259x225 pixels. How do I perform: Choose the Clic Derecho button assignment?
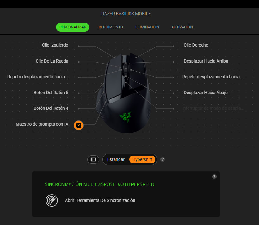pos(196,45)
